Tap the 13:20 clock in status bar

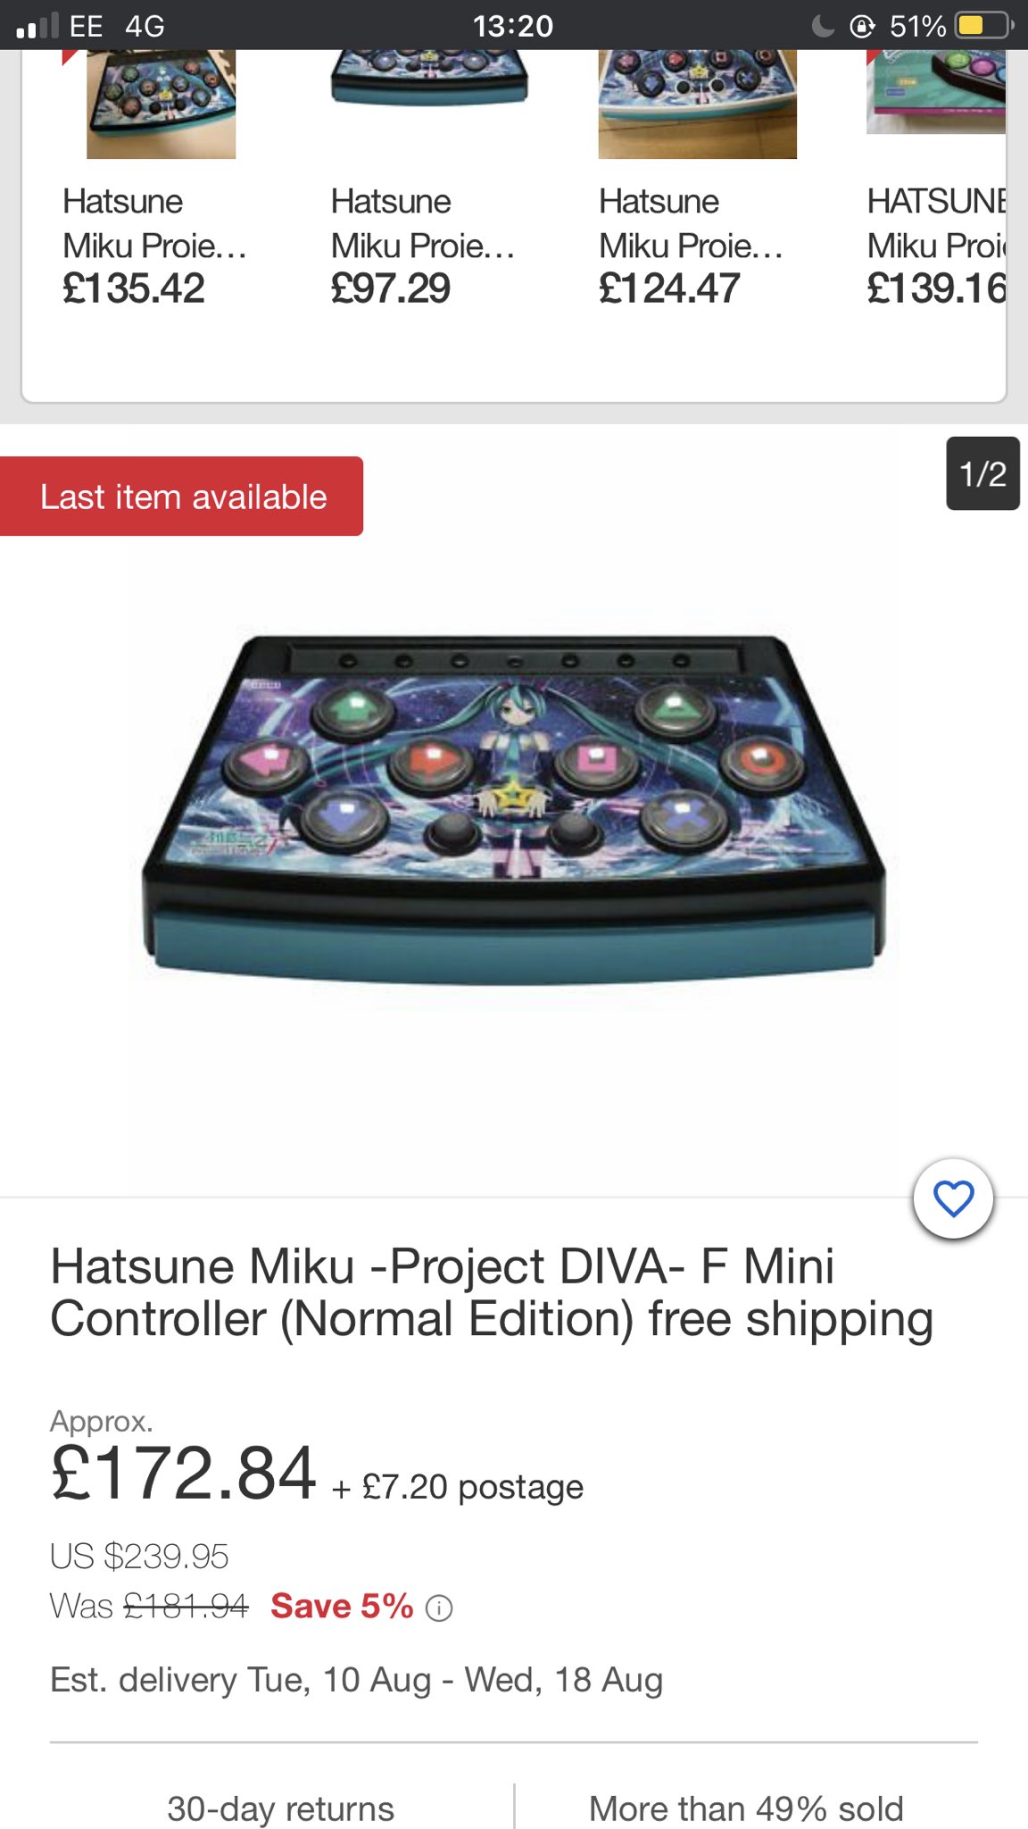coord(513,26)
